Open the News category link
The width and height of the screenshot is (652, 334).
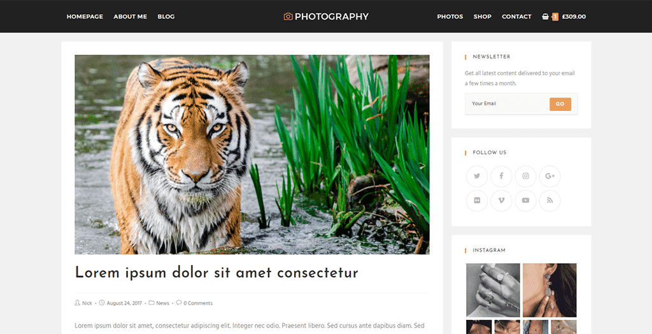pyautogui.click(x=162, y=303)
